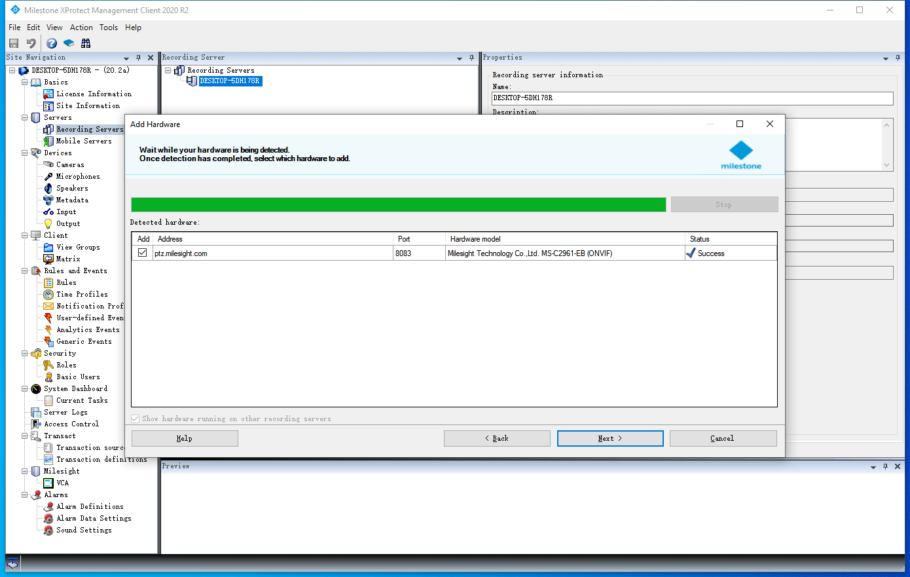Image resolution: width=910 pixels, height=577 pixels.
Task: Collapse the Alarms tree node
Action: coord(25,495)
